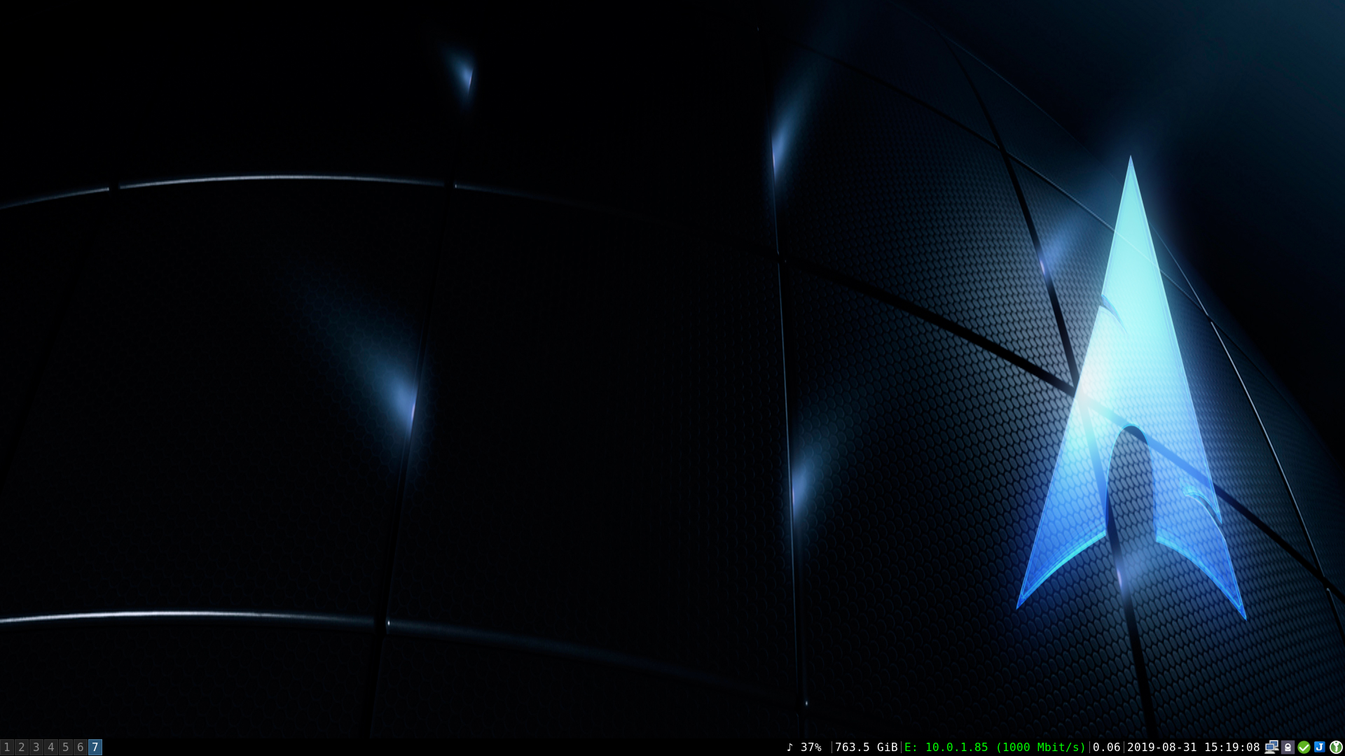The width and height of the screenshot is (1345, 756).
Task: Switch to workspace 2
Action: point(22,747)
